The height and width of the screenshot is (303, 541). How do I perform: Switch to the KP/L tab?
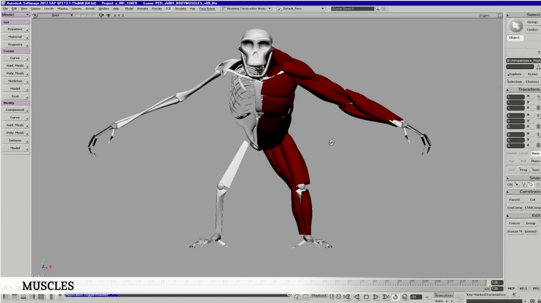pyautogui.click(x=523, y=289)
